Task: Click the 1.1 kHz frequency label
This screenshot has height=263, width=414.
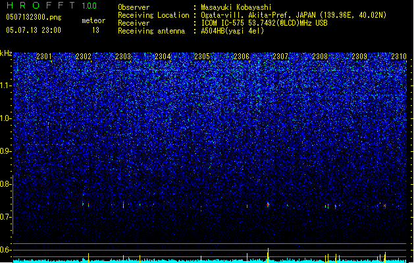Action: 6,85
